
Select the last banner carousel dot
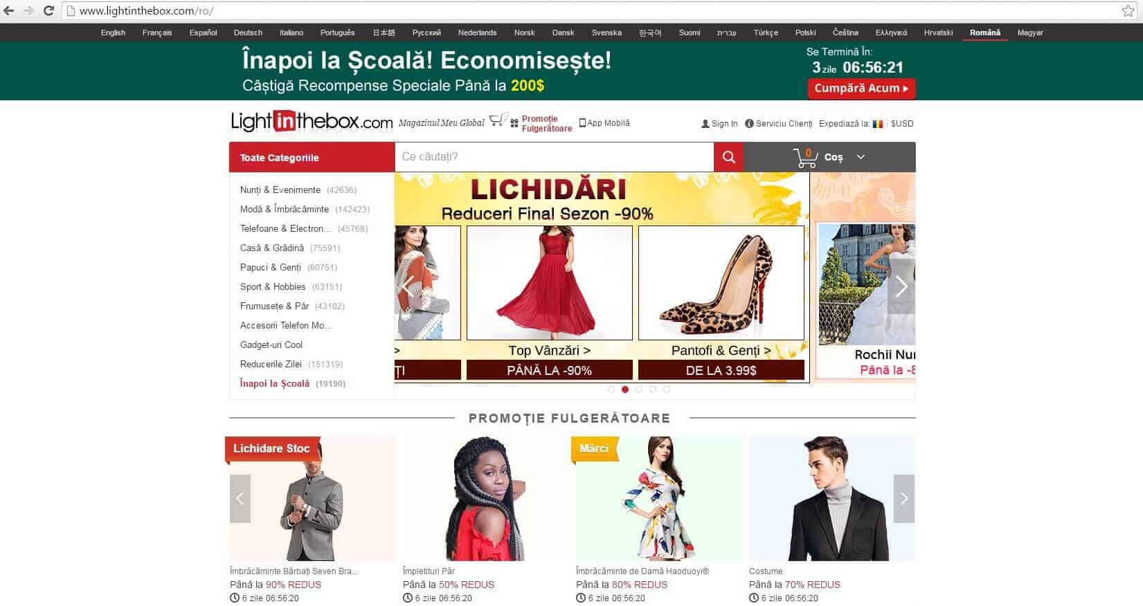(667, 389)
